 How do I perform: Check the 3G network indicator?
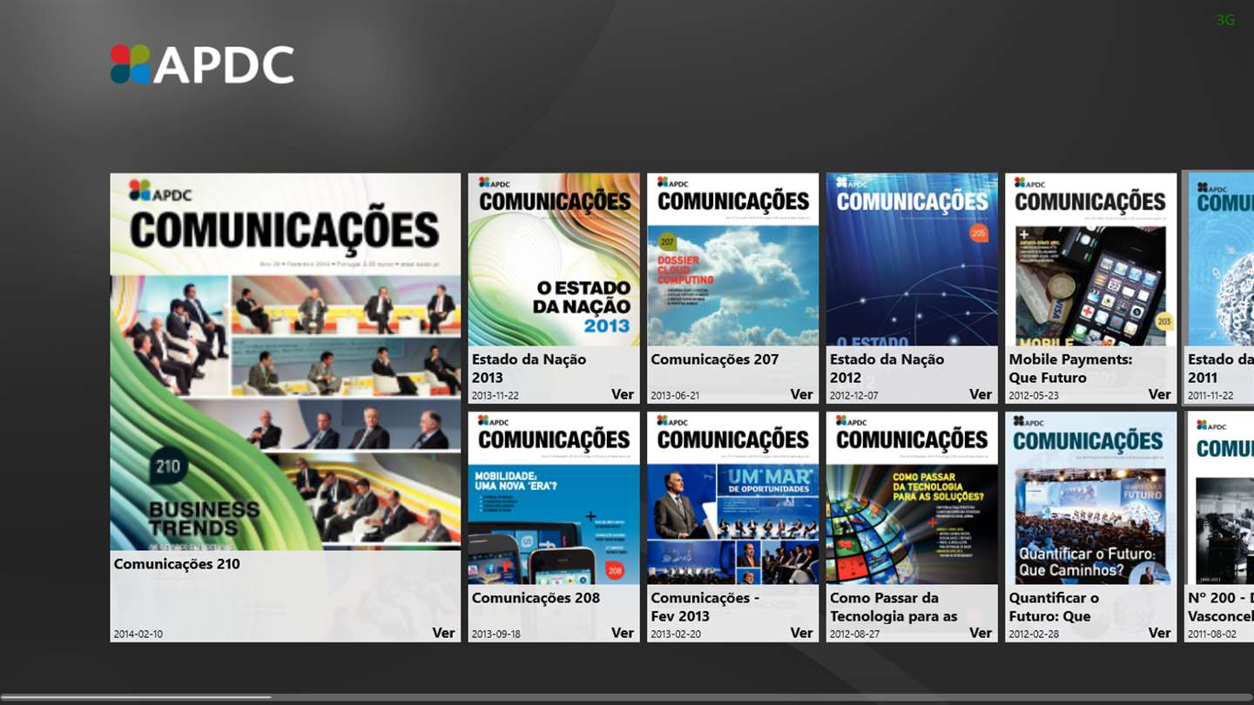[x=1225, y=20]
